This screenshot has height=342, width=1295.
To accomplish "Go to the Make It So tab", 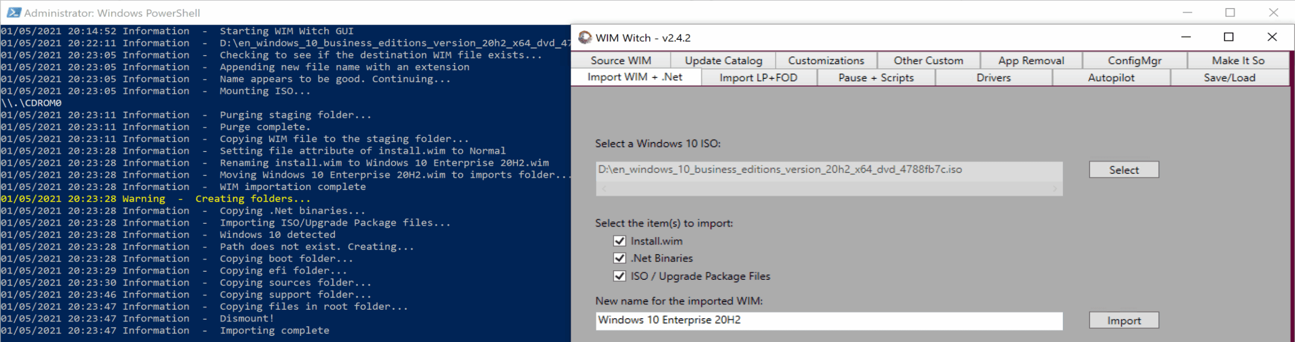I will [x=1238, y=61].
